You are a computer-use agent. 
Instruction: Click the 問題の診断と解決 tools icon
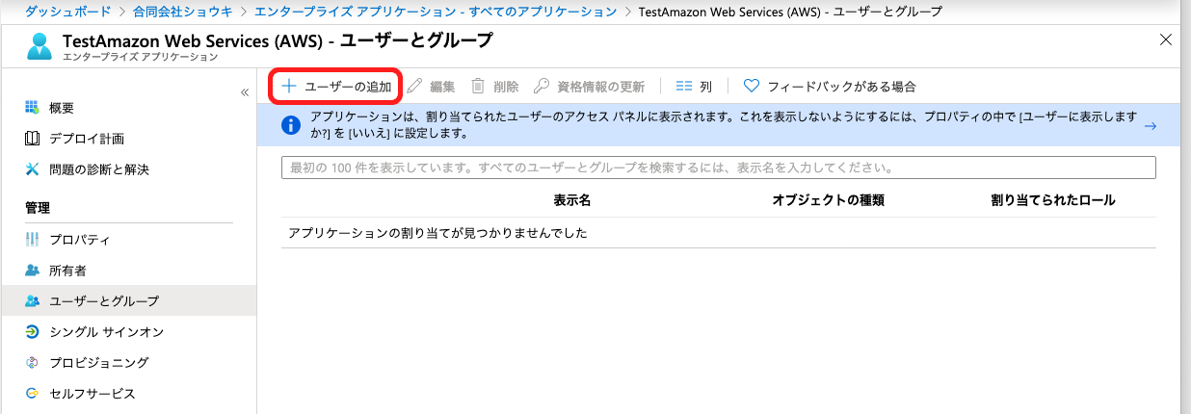click(x=32, y=169)
